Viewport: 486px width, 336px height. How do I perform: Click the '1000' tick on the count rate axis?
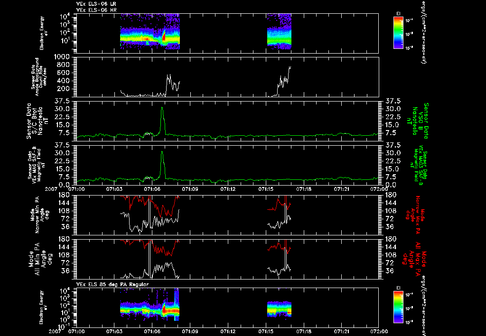pos(61,57)
